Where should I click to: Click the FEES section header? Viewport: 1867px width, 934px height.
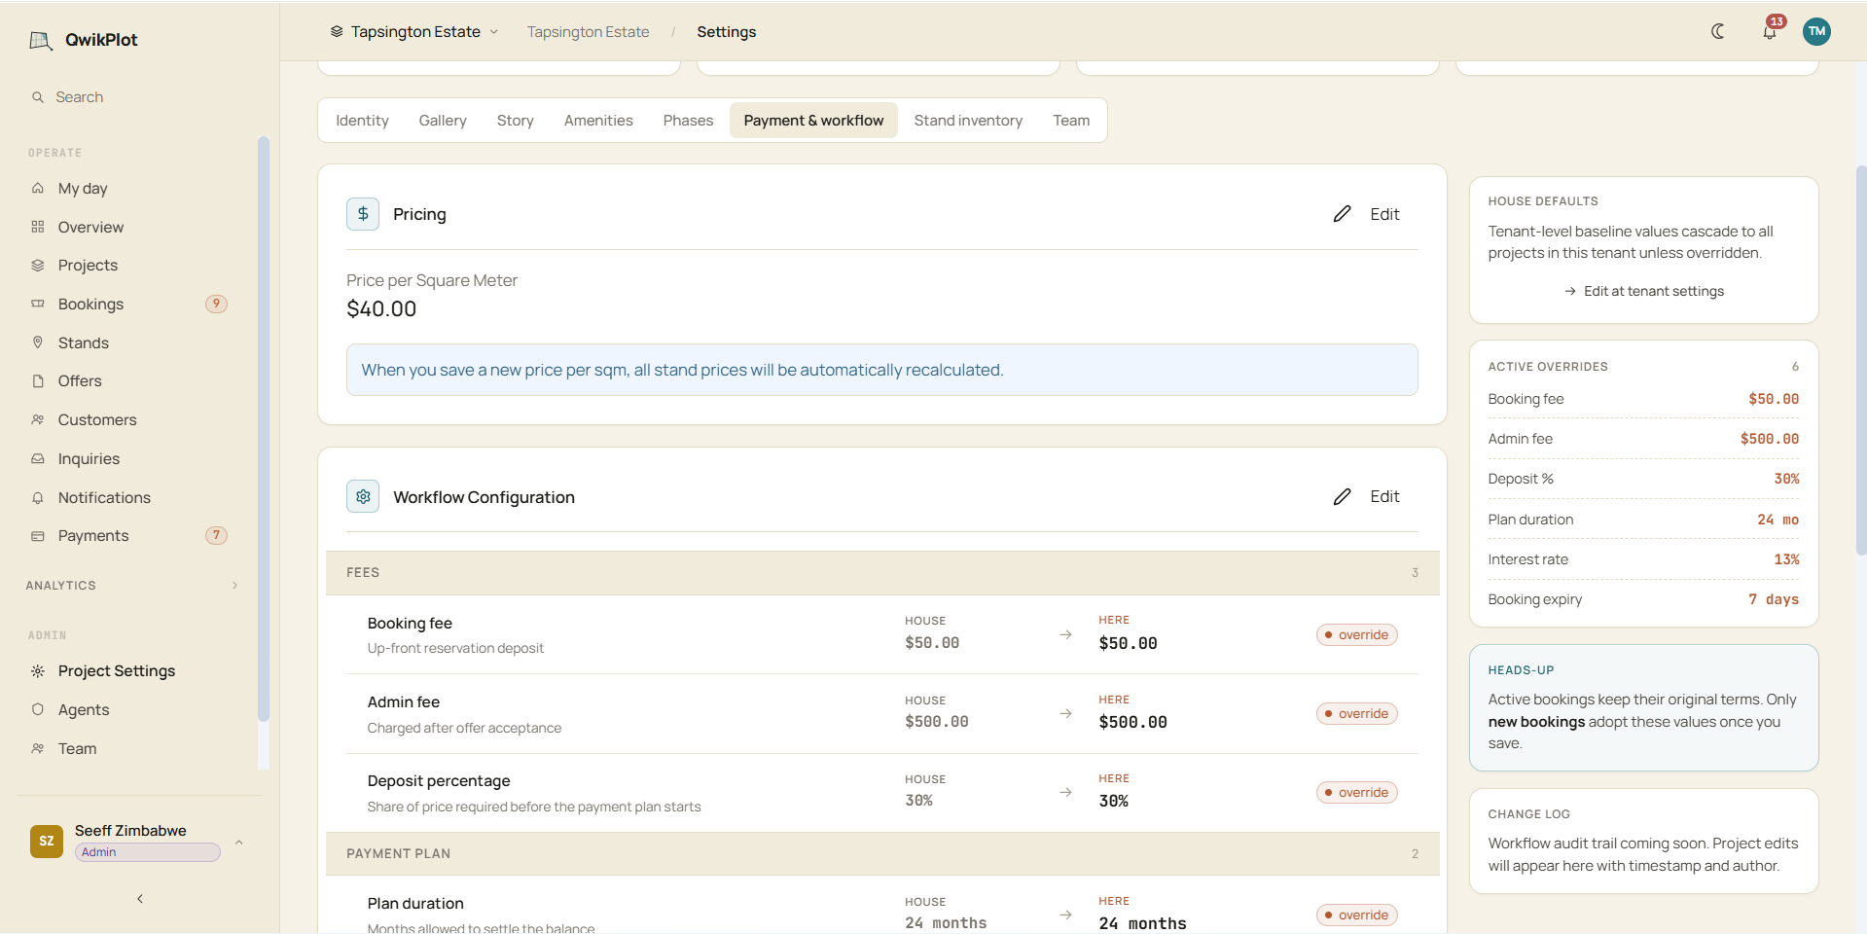(x=882, y=573)
